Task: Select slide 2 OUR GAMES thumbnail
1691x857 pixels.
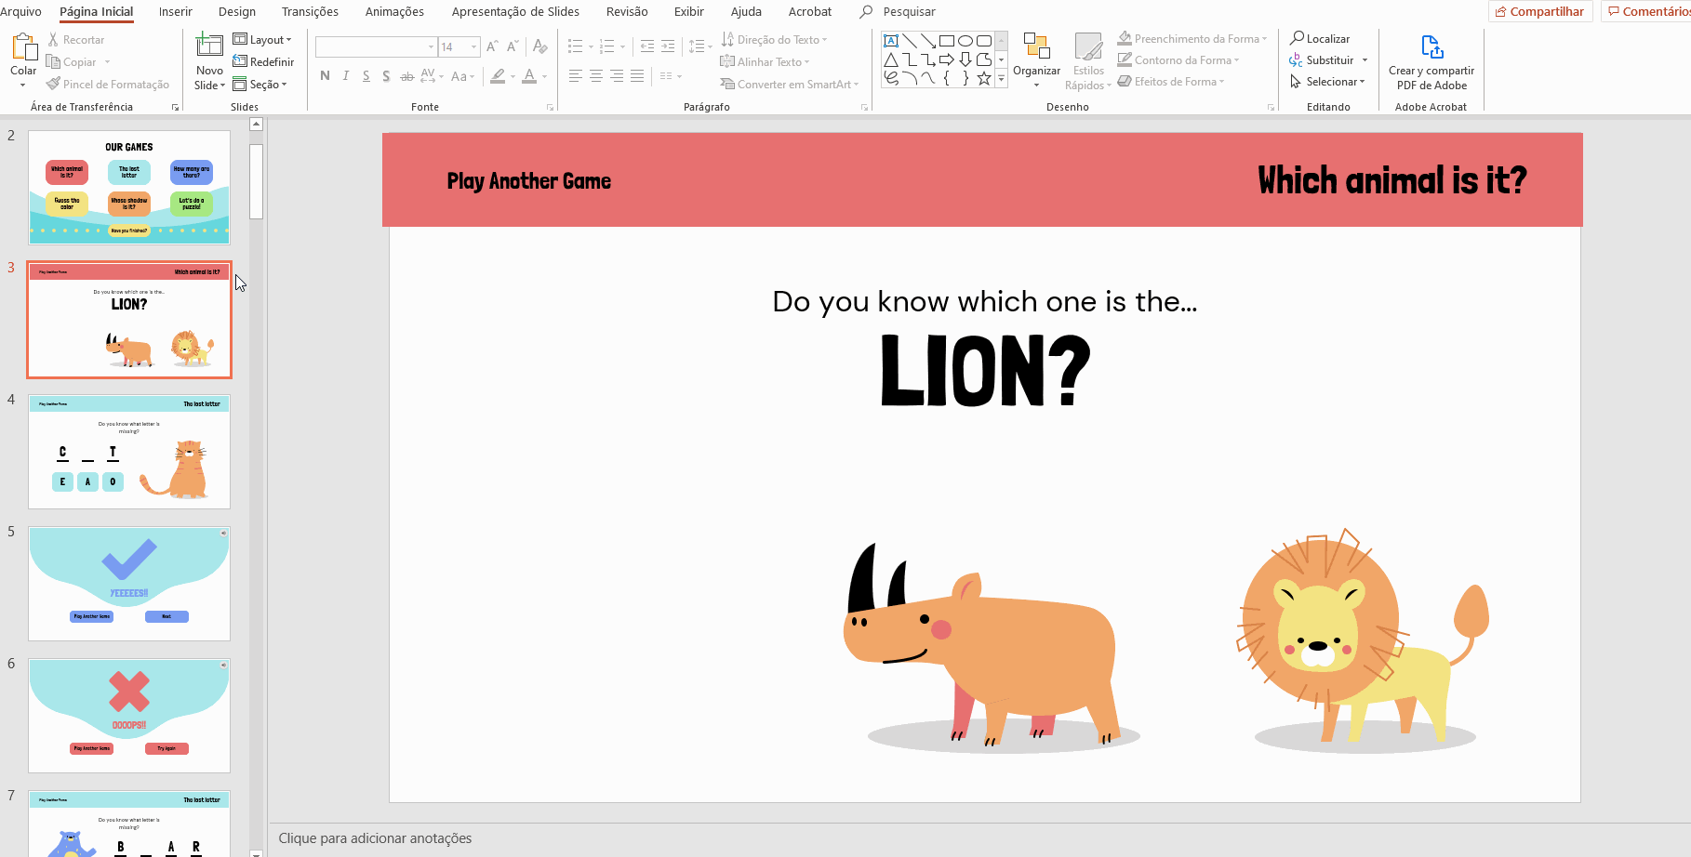Action: pos(129,188)
